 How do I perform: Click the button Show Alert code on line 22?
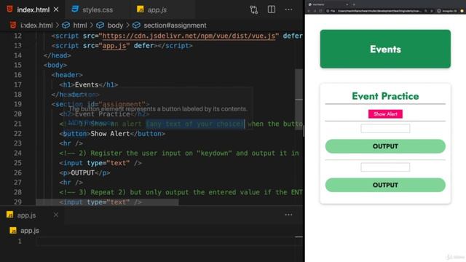112,134
